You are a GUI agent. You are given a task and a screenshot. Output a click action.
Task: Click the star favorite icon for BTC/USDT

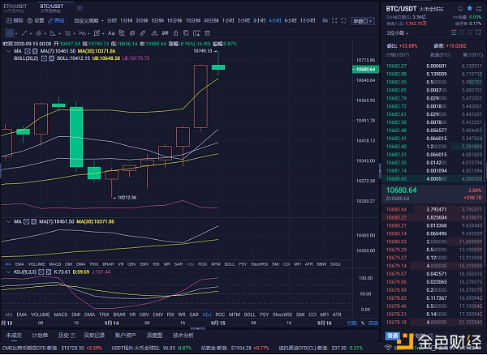pyautogui.click(x=468, y=6)
